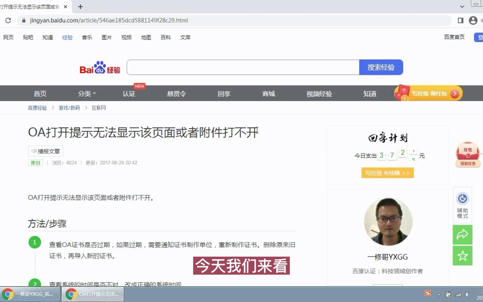
Task: Switch to OA打开提示无法 taskbar window
Action: (93, 294)
